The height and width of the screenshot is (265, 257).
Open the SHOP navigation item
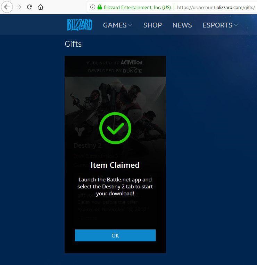(x=152, y=25)
